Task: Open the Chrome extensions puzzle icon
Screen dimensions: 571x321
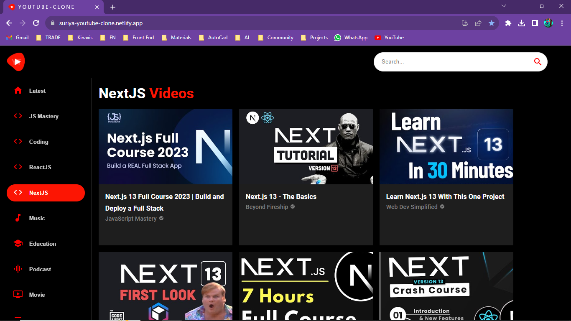Action: click(508, 23)
